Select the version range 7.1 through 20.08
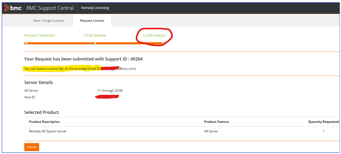The image size is (341, 154). (x=110, y=91)
